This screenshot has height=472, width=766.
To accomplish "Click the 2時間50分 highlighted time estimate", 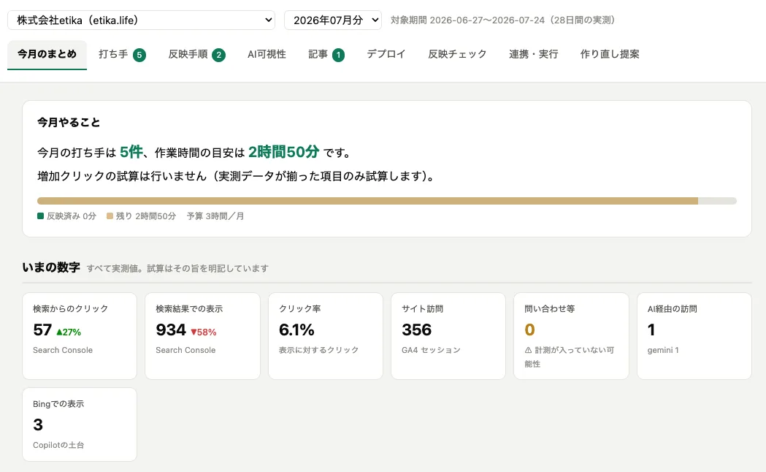I will [x=284, y=152].
